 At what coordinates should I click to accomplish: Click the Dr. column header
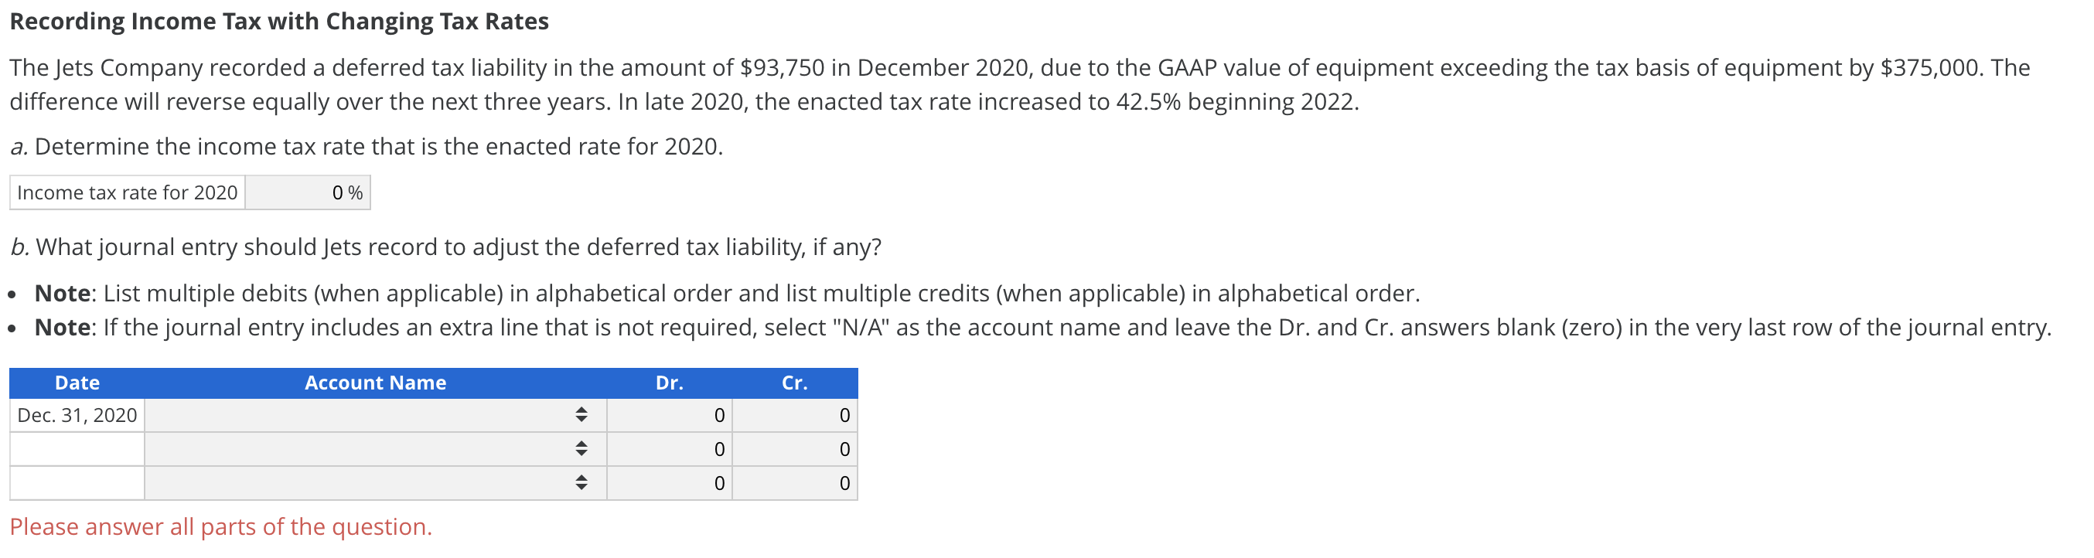click(669, 383)
